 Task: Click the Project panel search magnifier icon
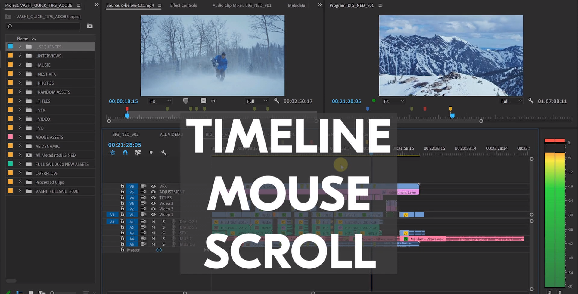[x=9, y=26]
